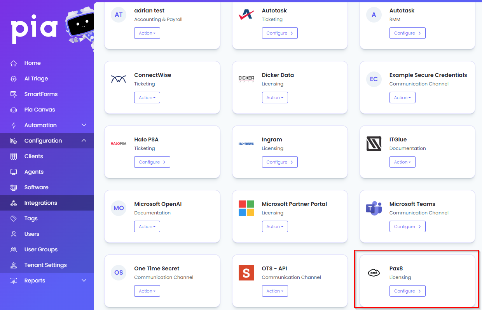This screenshot has width=482, height=310.
Task: Click the OTS - API logo
Action: [x=246, y=273]
